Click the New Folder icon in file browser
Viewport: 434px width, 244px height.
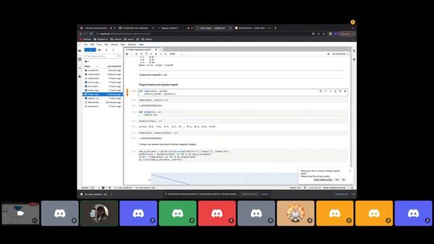click(x=100, y=49)
